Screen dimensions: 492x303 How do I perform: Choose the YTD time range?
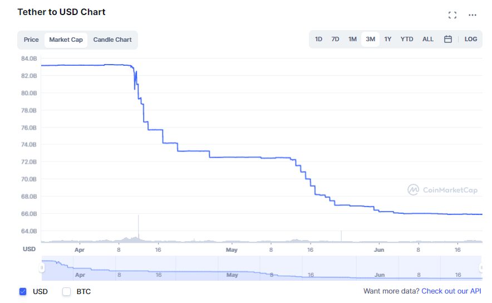click(407, 39)
